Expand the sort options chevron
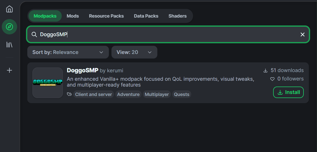Viewport: 317px width, 152px height. [101, 52]
